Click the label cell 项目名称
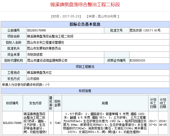 (14, 36)
